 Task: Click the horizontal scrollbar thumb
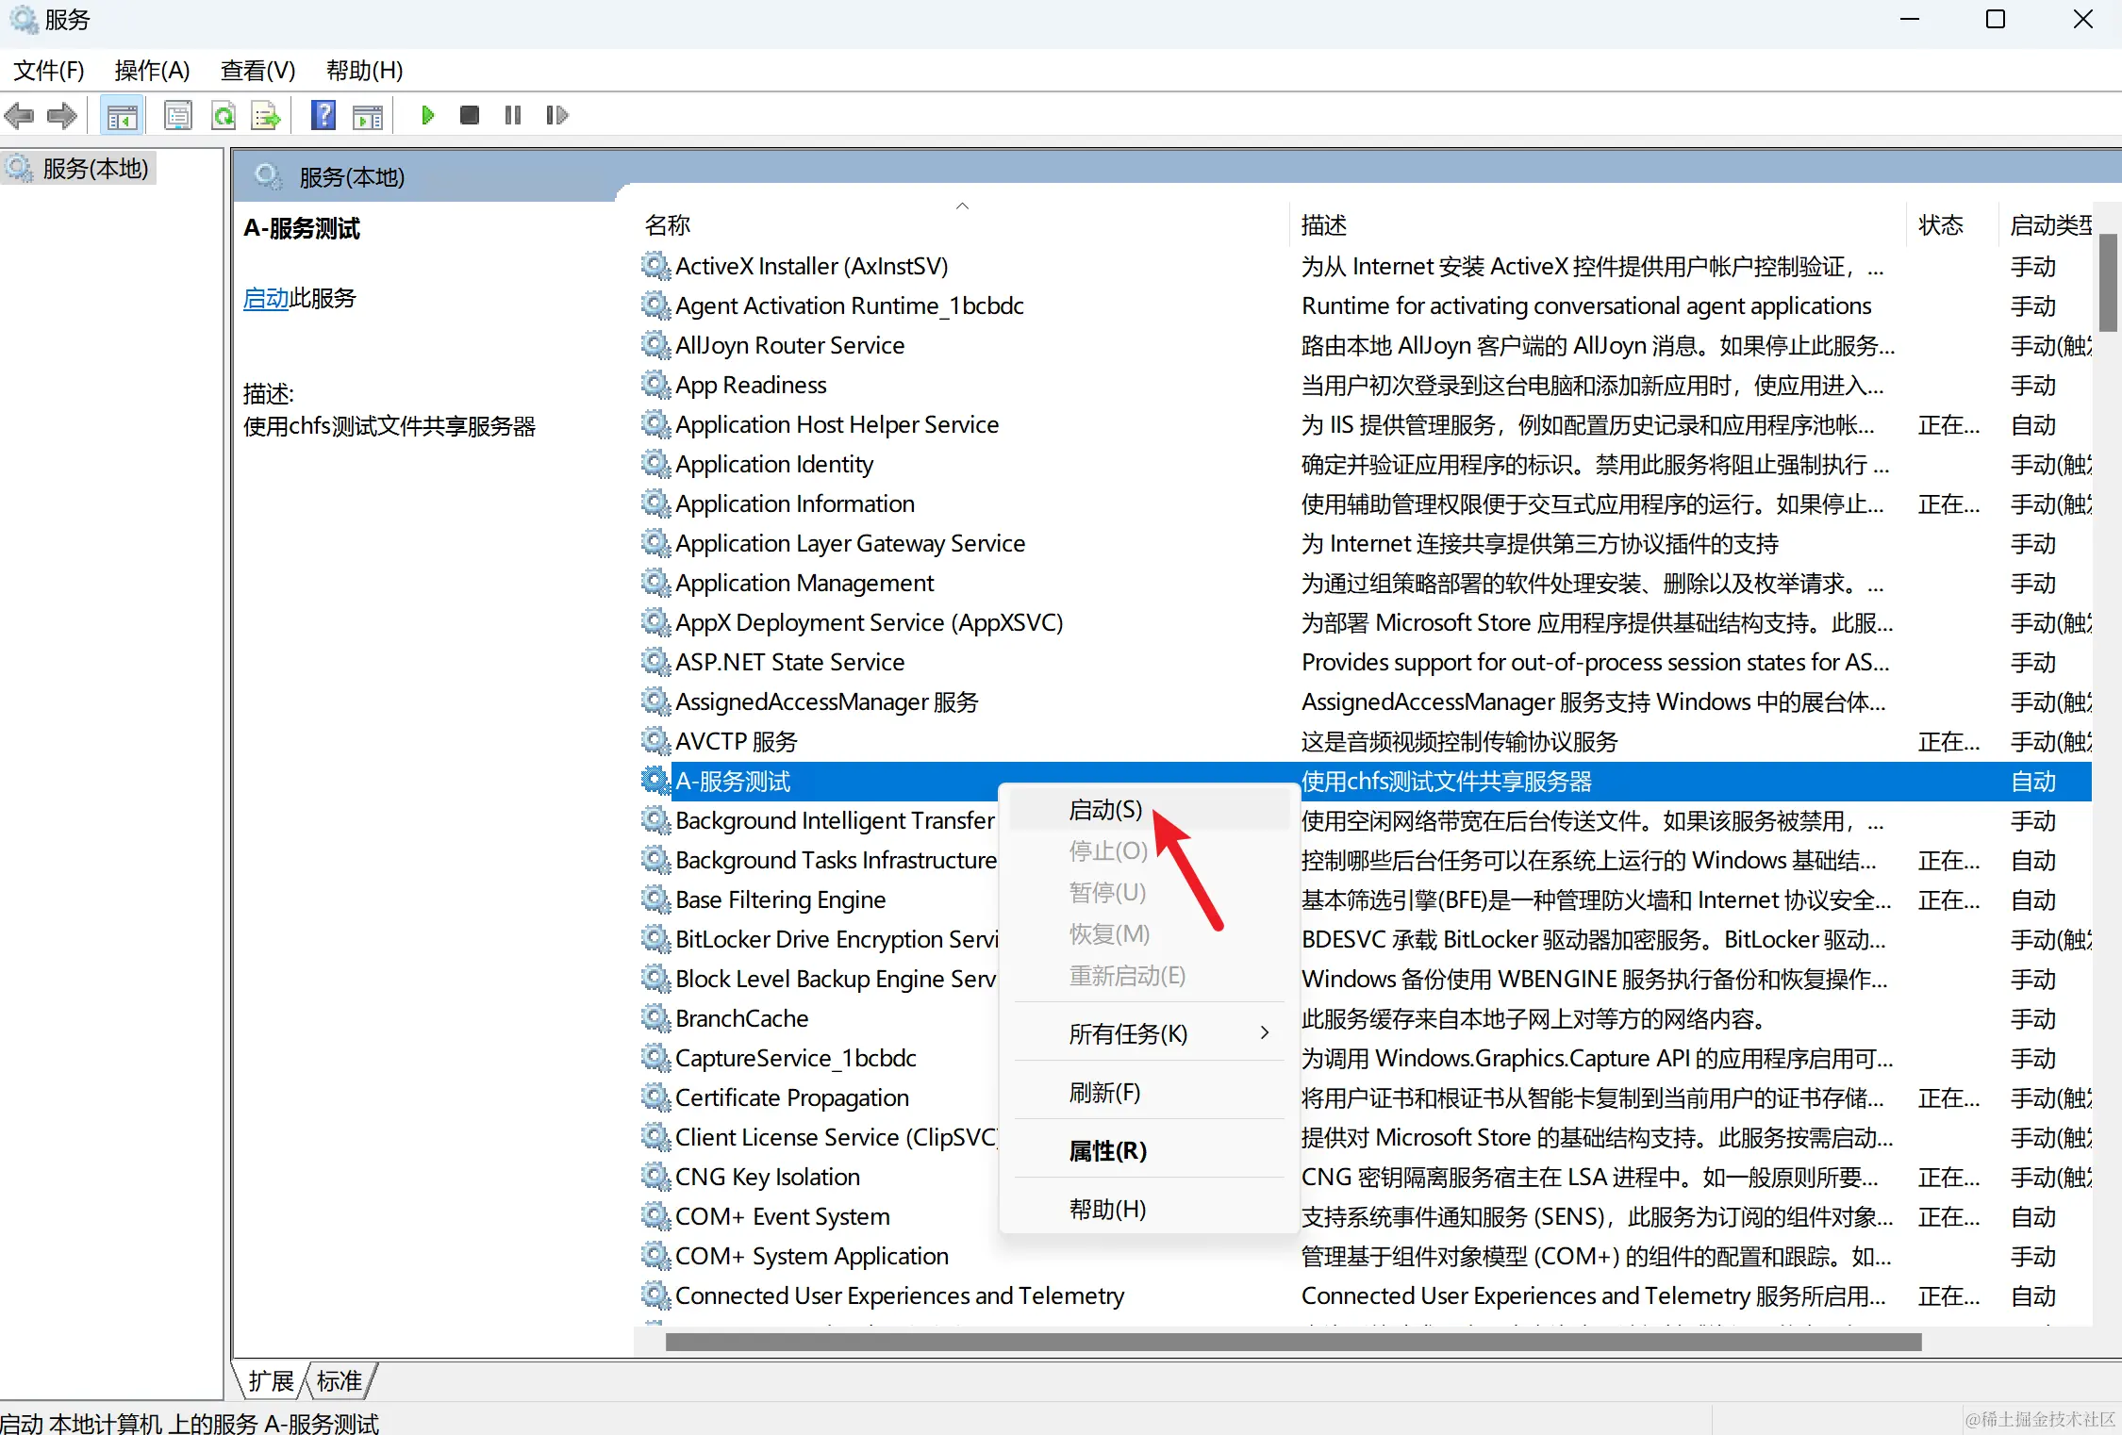[1292, 1342]
